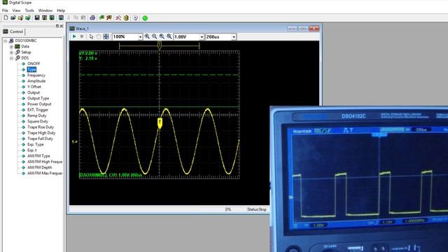This screenshot has height=252, width=448.
Task: Click the zoom in plus magnifier
Action: (x=147, y=36)
